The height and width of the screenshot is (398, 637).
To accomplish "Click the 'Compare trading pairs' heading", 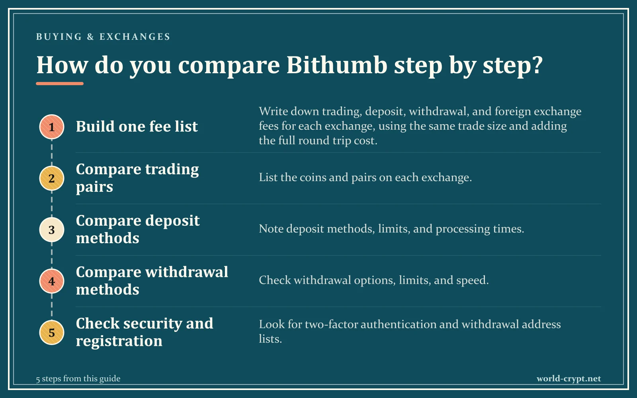I will [x=137, y=178].
